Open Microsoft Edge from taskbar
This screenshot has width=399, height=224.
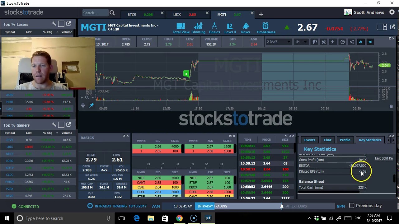[x=137, y=218]
